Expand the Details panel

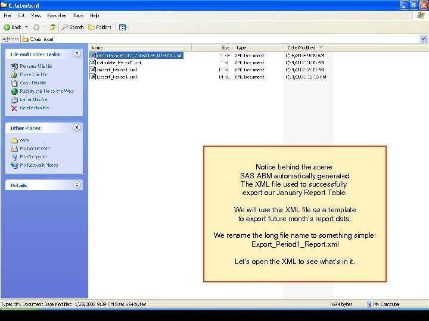(x=77, y=184)
